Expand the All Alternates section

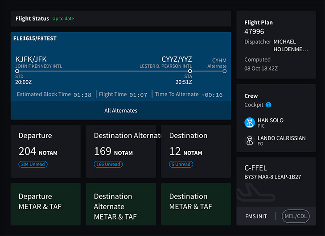pyautogui.click(x=121, y=111)
